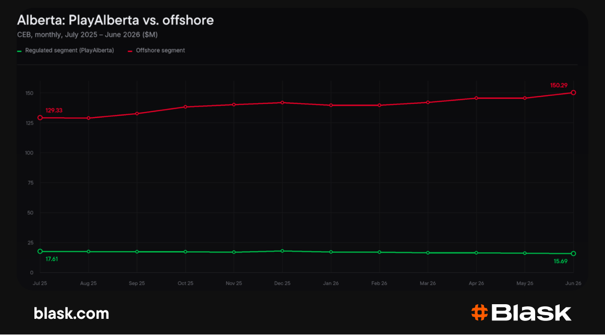Screen dimensions: 605x335
Task: Click the Jan 26 axis label
Action: click(331, 283)
